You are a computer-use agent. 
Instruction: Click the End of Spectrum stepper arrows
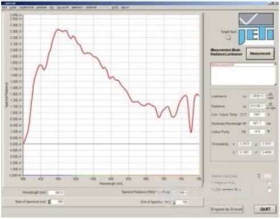pyautogui.click(x=174, y=203)
